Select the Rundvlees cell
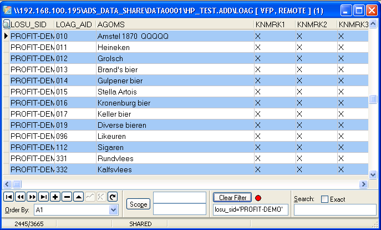This screenshot has height=230, width=381. pyautogui.click(x=175, y=158)
